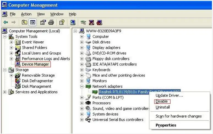
Task: Click the Ports (COM & LPT) icon
Action: coord(88,97)
